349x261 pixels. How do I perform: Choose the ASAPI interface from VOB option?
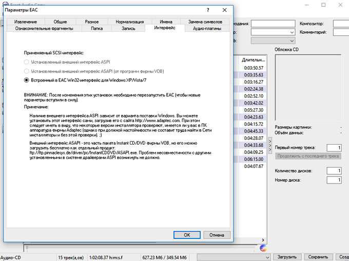coord(27,71)
